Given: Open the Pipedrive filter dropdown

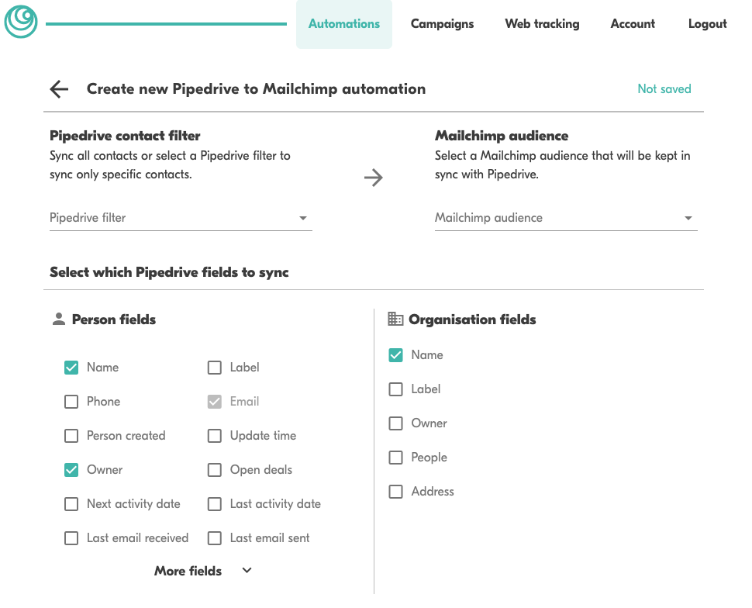Looking at the screenshot, I should tap(181, 218).
